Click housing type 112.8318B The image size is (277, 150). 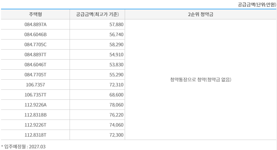point(35,115)
